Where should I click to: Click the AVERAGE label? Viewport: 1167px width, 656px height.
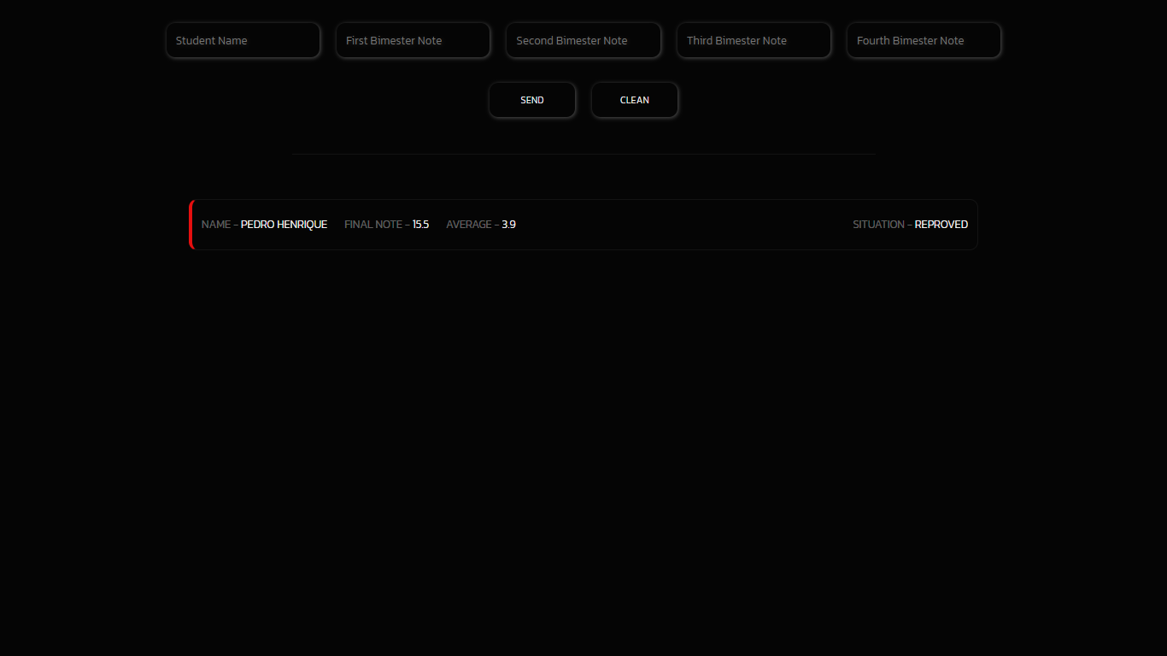pos(469,225)
